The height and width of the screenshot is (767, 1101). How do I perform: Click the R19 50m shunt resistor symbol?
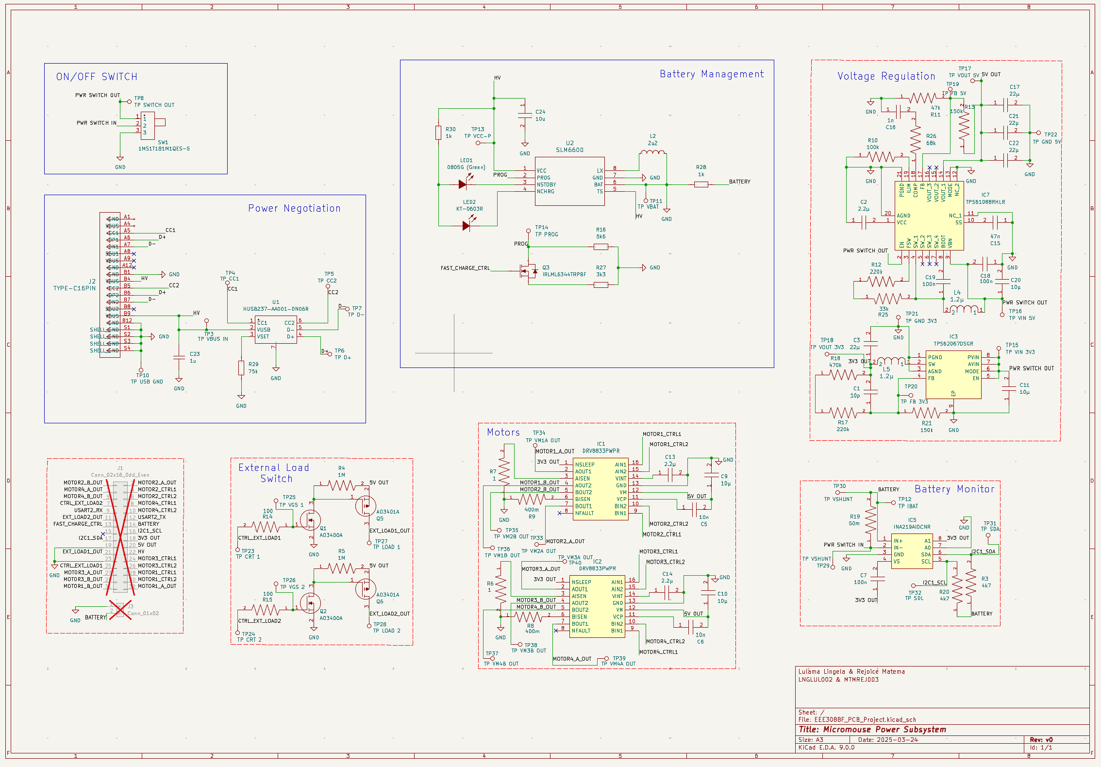pos(871,521)
